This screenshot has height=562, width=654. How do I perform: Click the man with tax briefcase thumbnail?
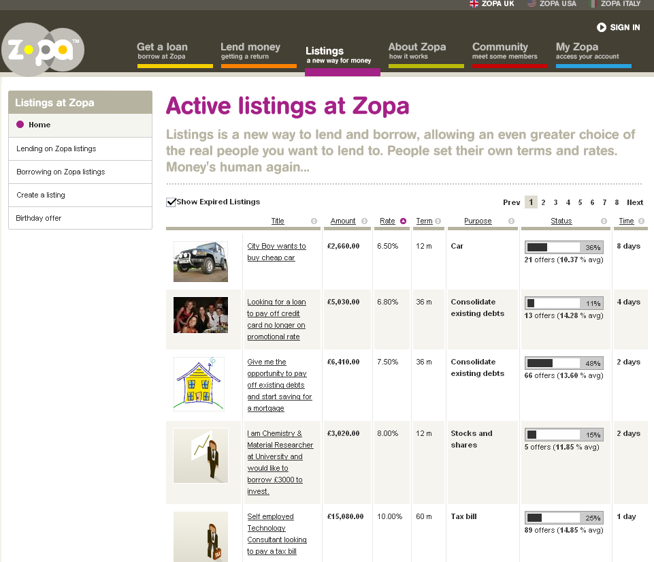tap(201, 537)
